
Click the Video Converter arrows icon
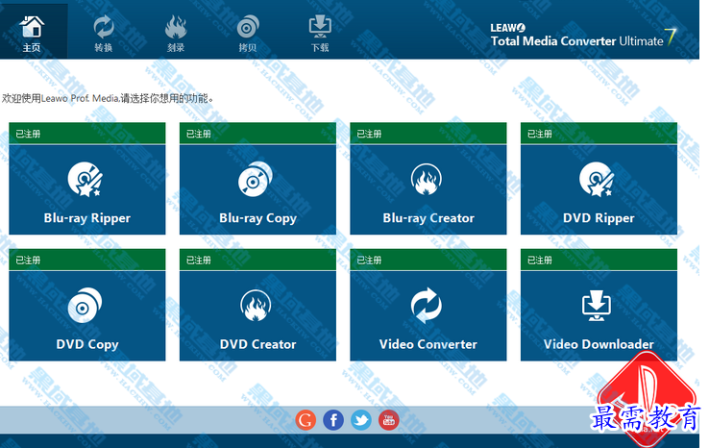pyautogui.click(x=427, y=306)
